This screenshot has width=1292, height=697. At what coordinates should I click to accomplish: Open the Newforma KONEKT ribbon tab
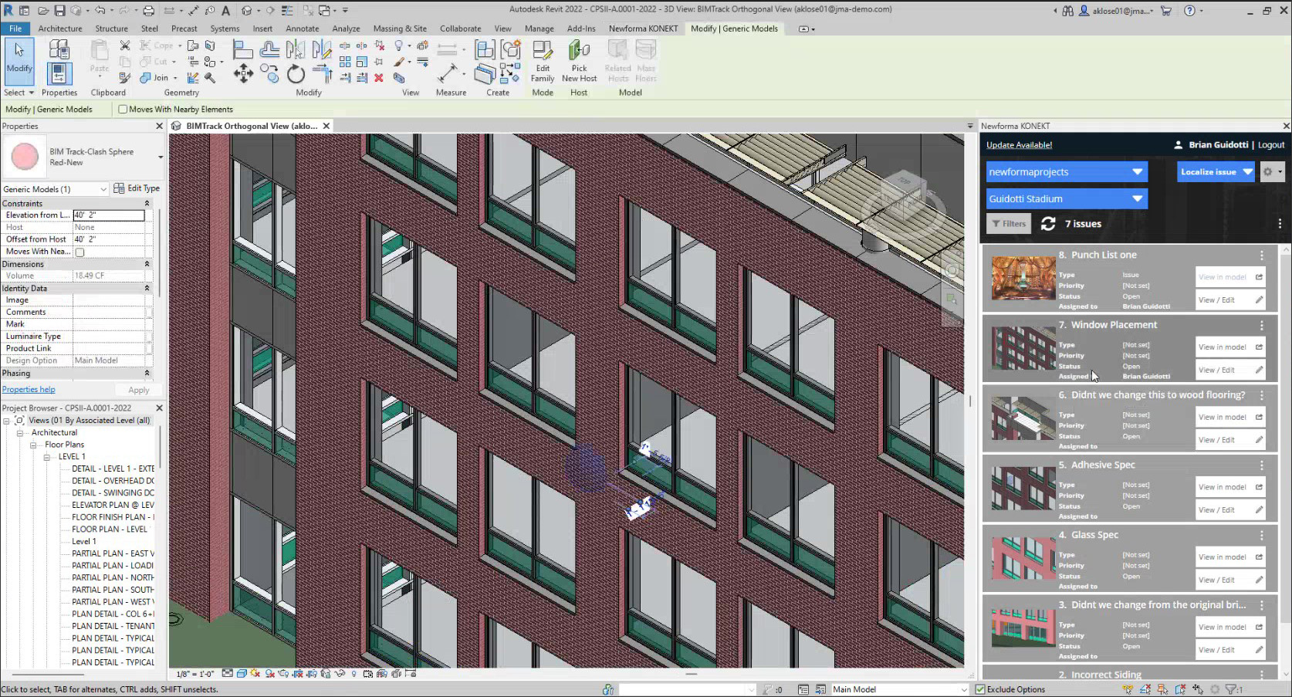[643, 29]
